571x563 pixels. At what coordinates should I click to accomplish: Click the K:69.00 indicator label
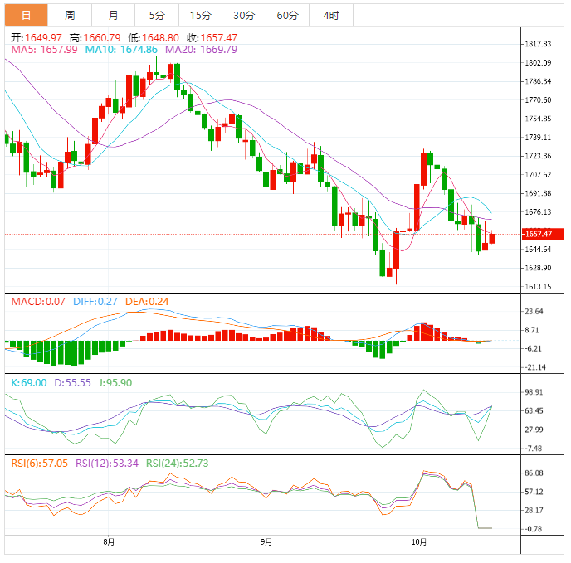pyautogui.click(x=29, y=383)
